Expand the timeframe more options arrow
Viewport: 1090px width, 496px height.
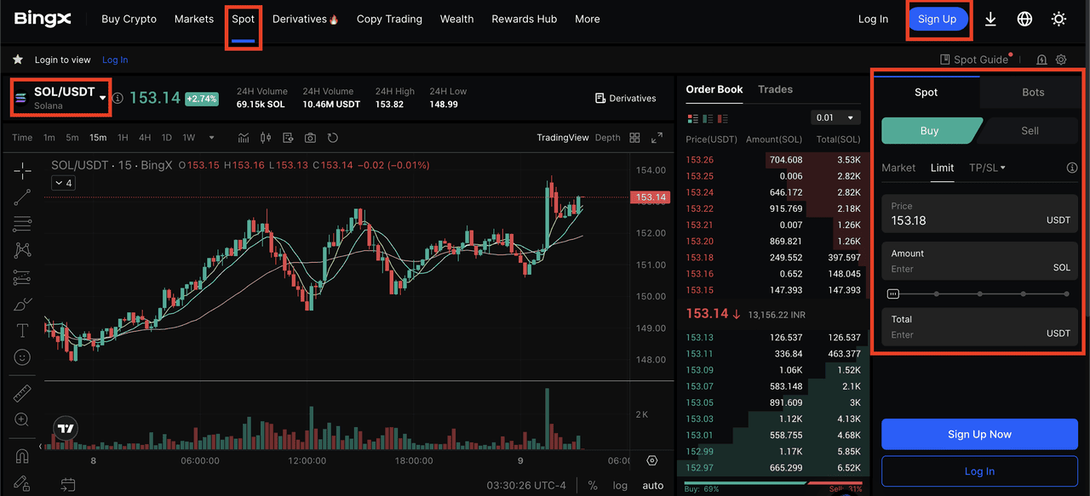point(211,138)
